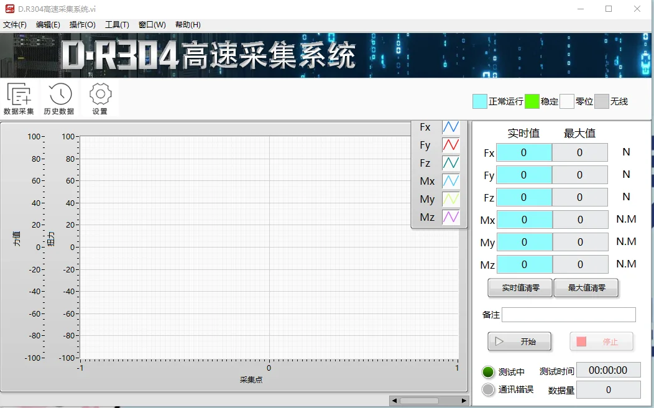Click the 扭力 y-axis label
The height and width of the screenshot is (408, 654).
tap(51, 239)
